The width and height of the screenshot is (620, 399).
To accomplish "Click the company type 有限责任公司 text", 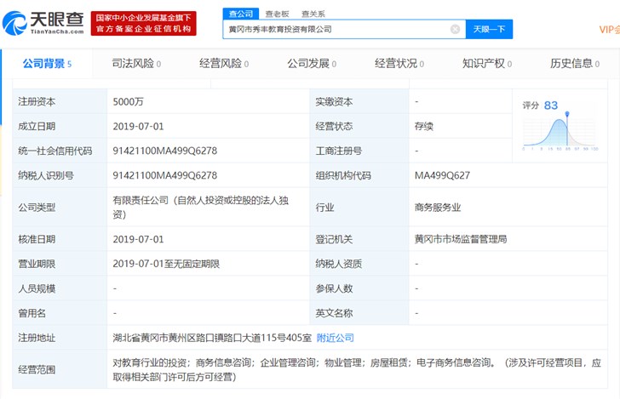I will 200,208.
